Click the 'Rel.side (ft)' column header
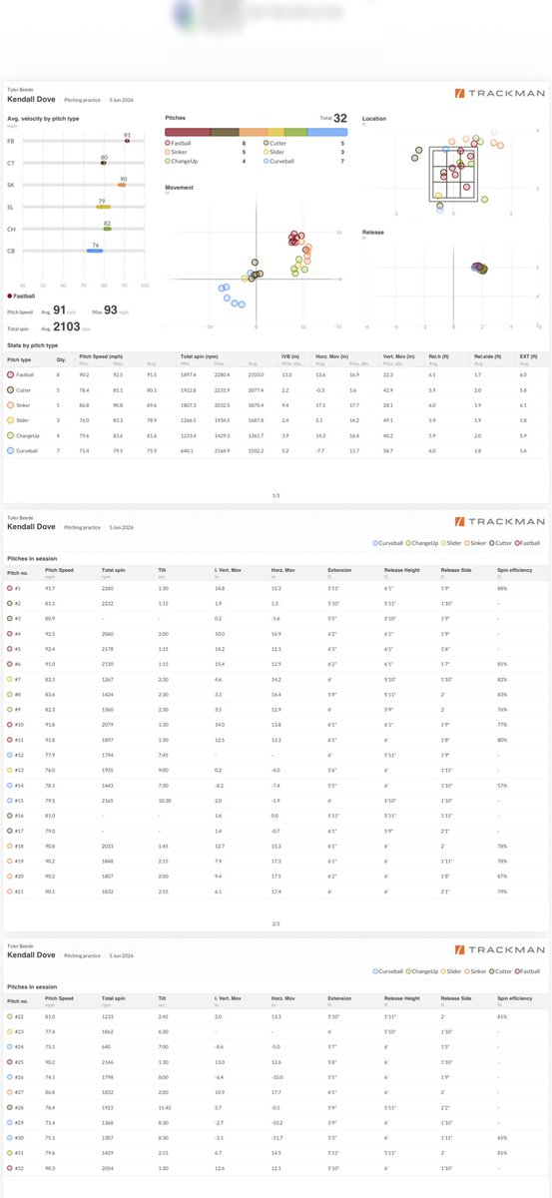Image resolution: width=552 pixels, height=1198 pixels. pyautogui.click(x=487, y=355)
